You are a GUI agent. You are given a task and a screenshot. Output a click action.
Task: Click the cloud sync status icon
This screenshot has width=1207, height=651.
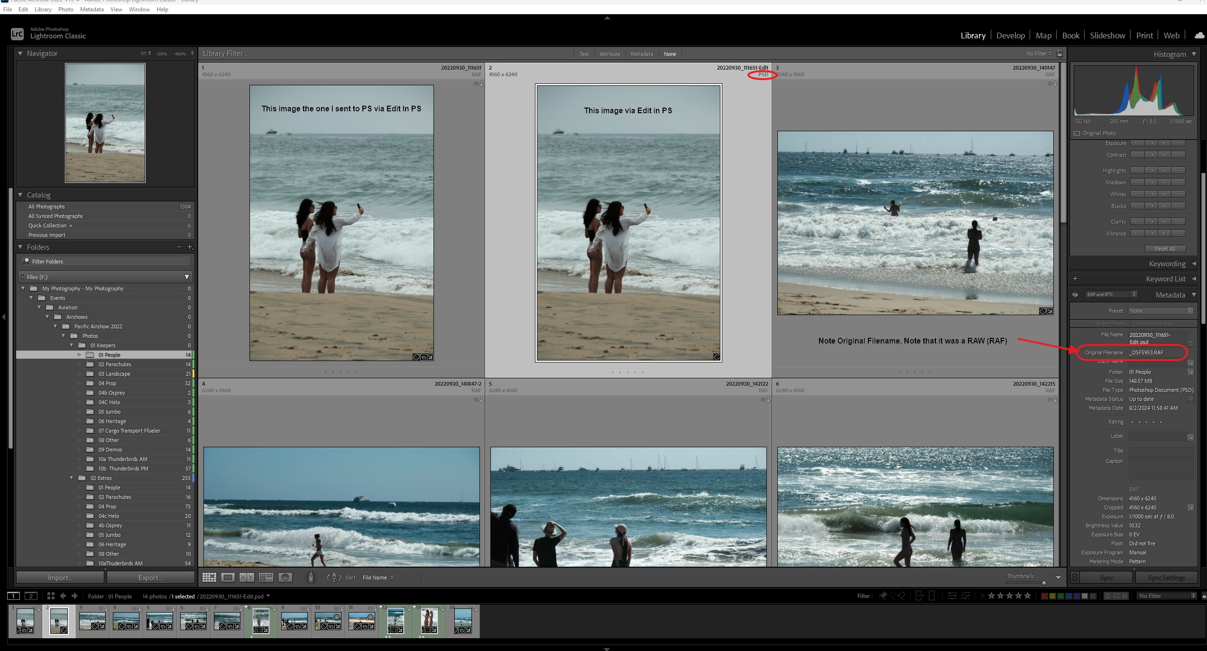(x=1199, y=36)
